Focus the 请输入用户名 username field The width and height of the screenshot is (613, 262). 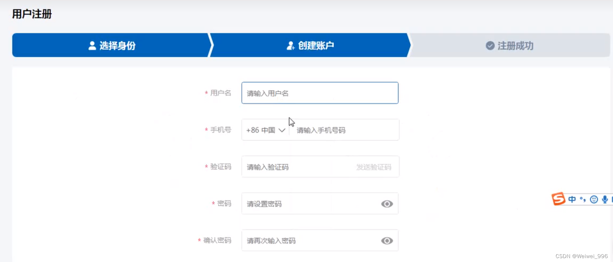[320, 93]
